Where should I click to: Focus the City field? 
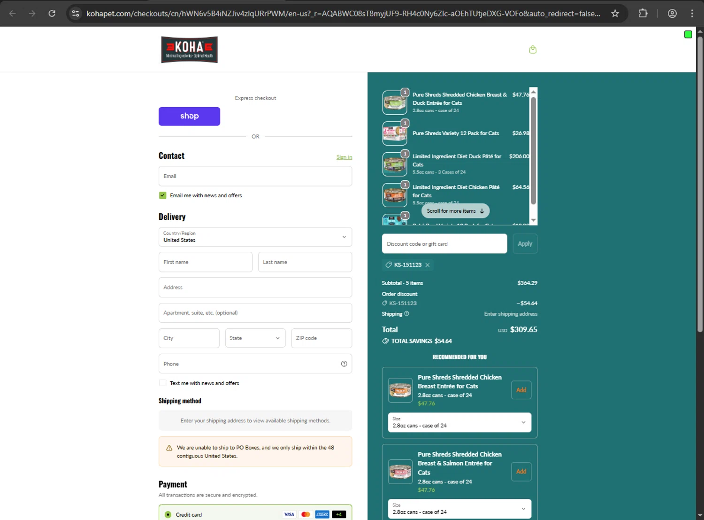189,338
